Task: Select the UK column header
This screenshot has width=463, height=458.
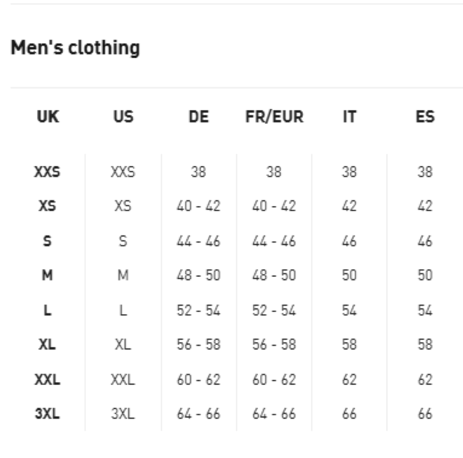Action: point(47,117)
